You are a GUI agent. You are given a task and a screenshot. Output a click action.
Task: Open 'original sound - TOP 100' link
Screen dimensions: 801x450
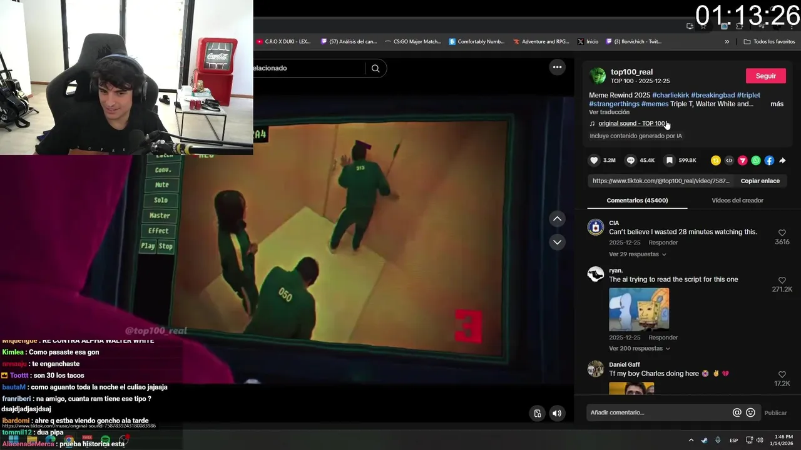click(x=632, y=124)
